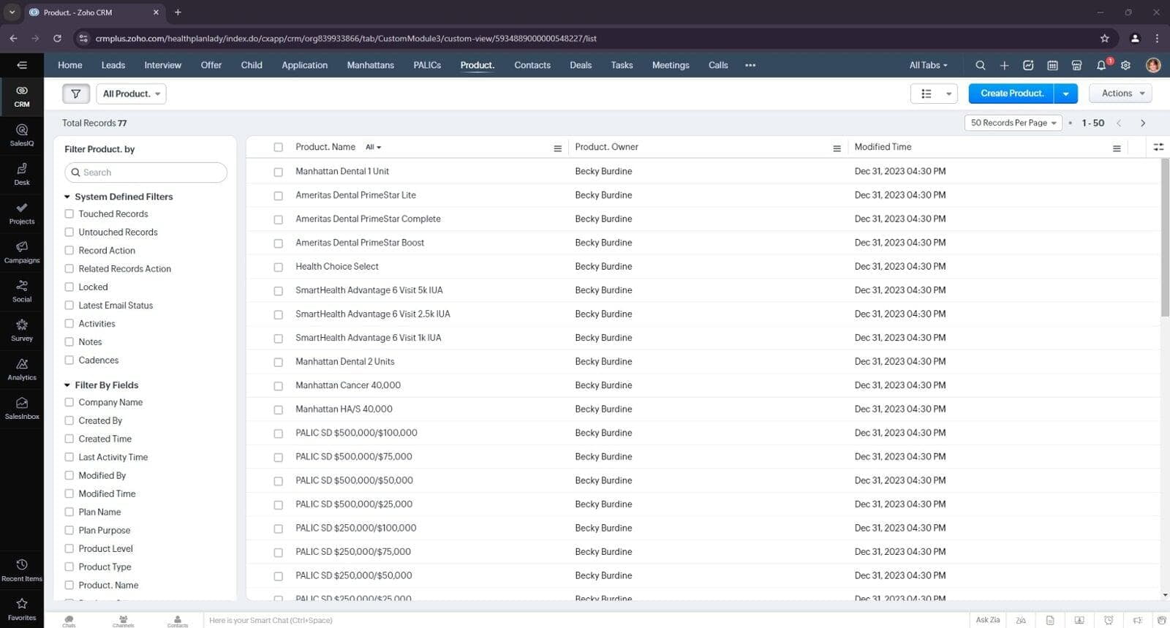Open the Actions dropdown
The height and width of the screenshot is (628, 1170).
(1121, 94)
